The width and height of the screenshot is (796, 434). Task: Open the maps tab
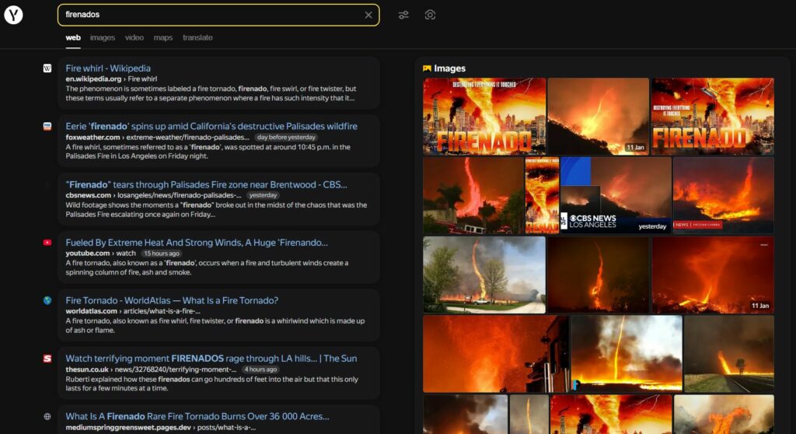point(163,37)
